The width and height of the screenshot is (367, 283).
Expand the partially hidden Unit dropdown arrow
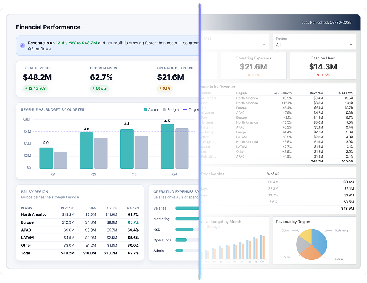[x=264, y=45]
